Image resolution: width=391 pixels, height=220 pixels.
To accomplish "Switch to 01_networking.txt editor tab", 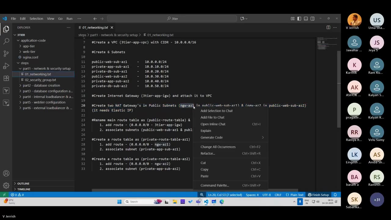I will (95, 28).
